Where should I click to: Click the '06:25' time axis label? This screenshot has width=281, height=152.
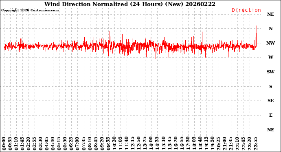71,143
